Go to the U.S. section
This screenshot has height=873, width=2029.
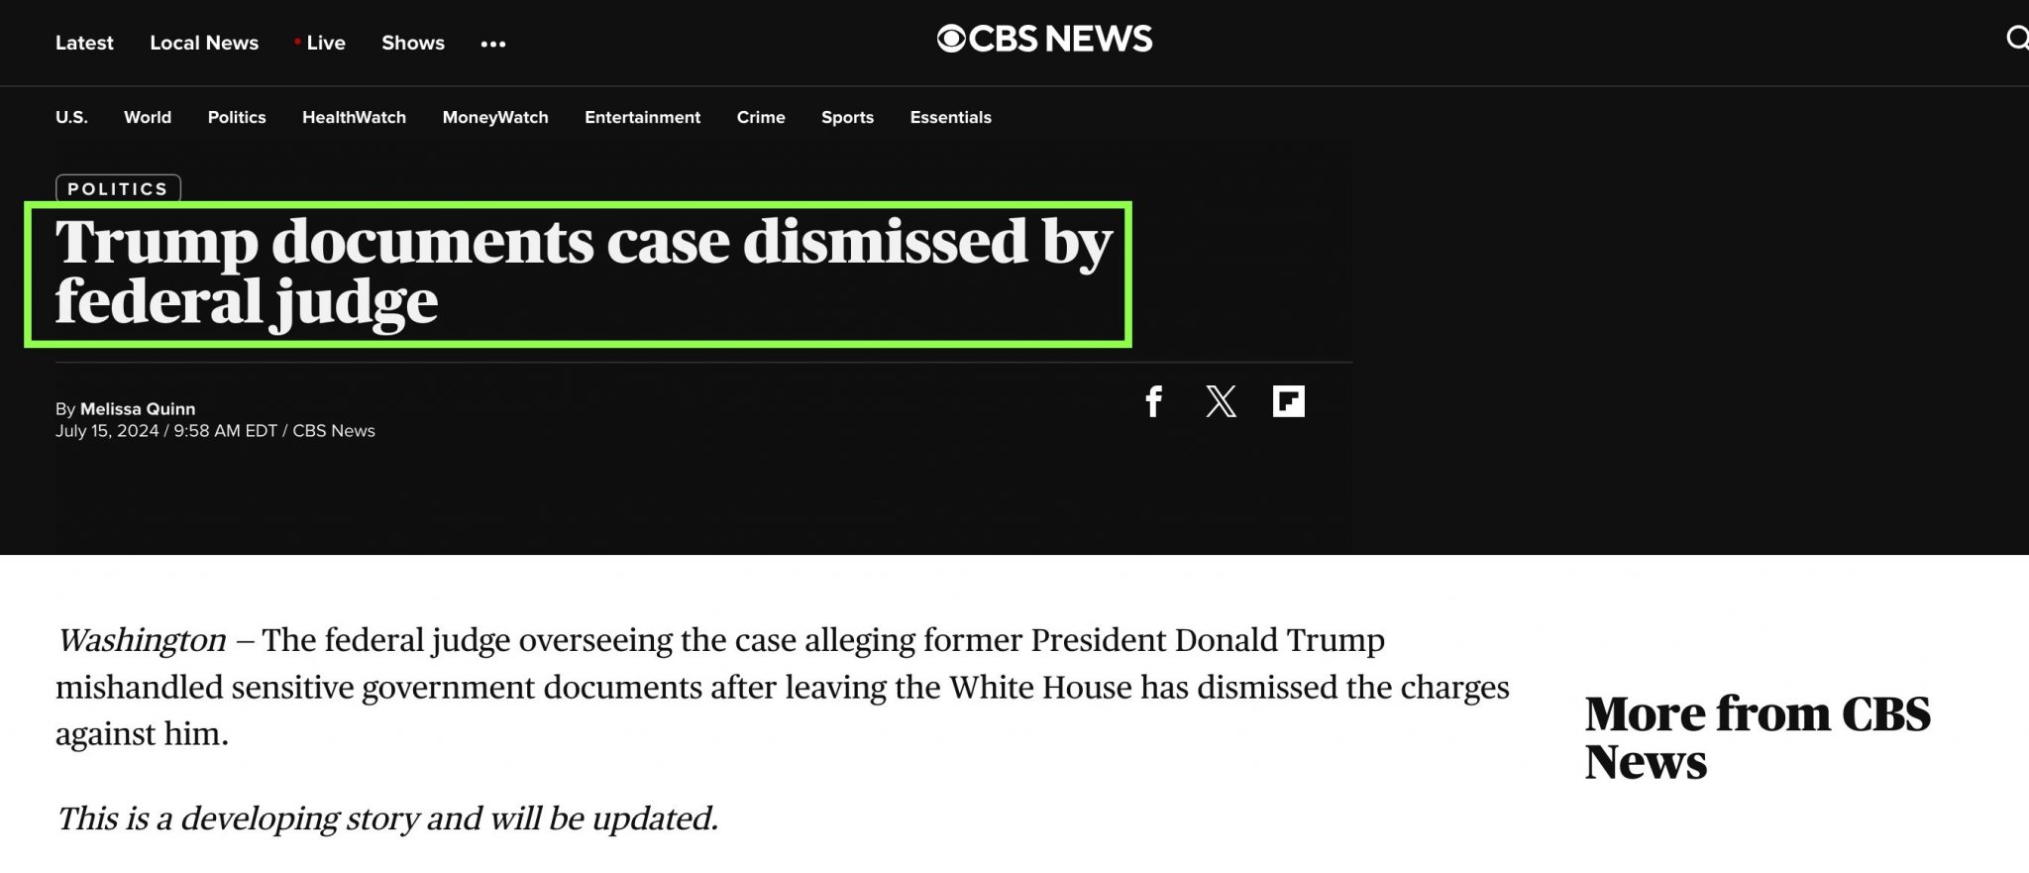coord(71,117)
